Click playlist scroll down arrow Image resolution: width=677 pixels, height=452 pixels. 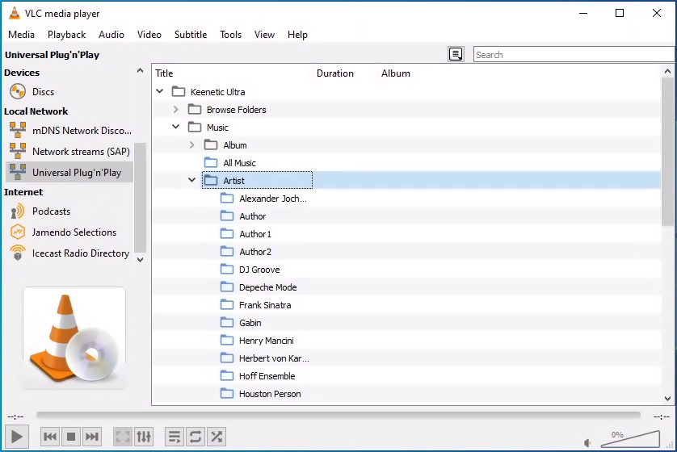tap(667, 399)
